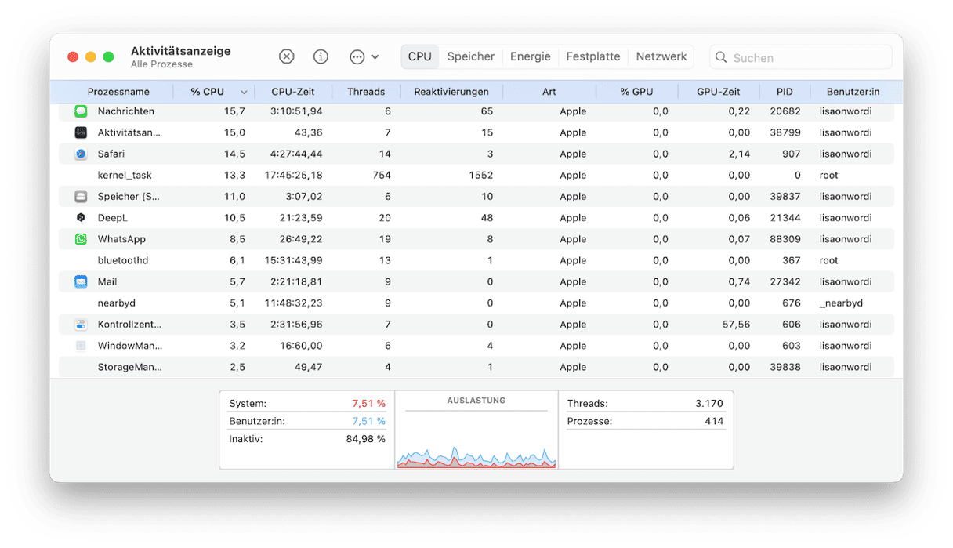Select the Netzwerk tab

(x=661, y=56)
